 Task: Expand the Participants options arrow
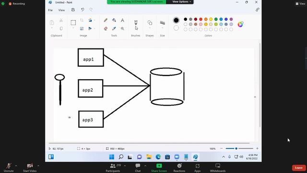point(125,166)
